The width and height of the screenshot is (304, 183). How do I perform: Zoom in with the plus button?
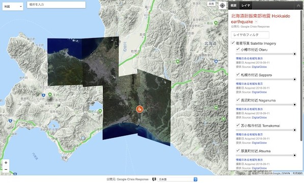6,163
